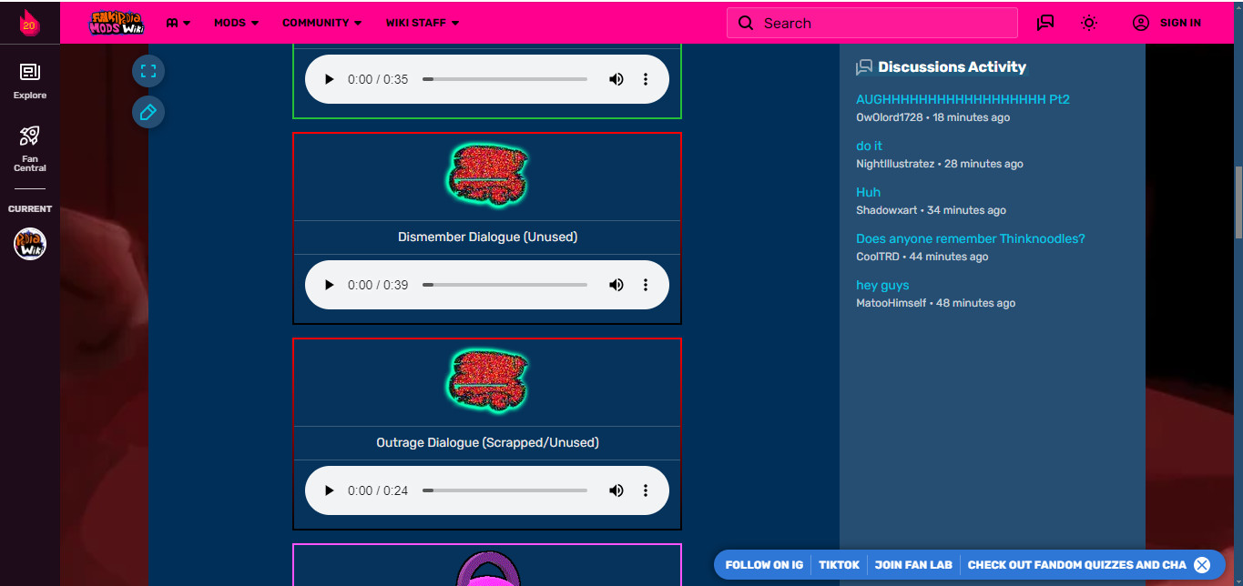1243x586 pixels.
Task: Click the pencil edit page icon
Action: tap(148, 112)
